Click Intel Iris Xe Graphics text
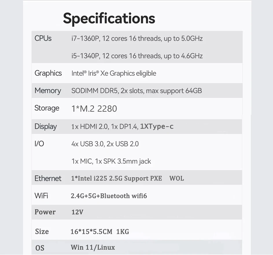 114,73
